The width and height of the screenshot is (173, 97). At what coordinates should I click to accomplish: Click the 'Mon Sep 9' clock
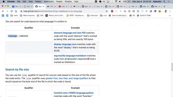coord(142,2)
